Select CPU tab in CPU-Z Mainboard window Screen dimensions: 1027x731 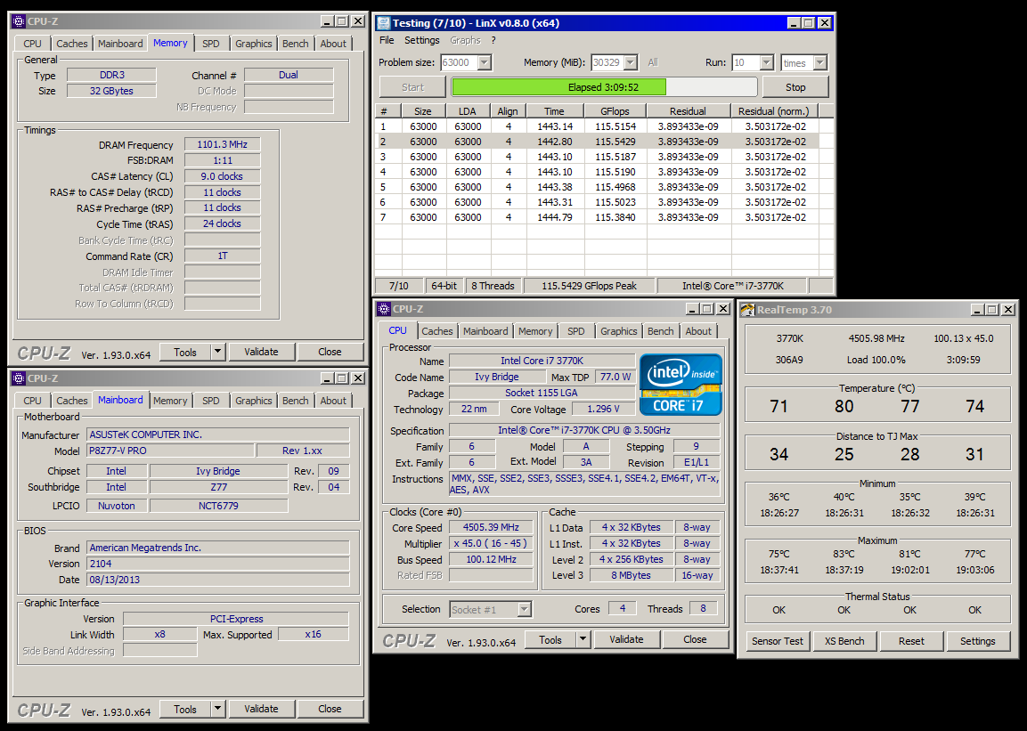click(x=32, y=401)
